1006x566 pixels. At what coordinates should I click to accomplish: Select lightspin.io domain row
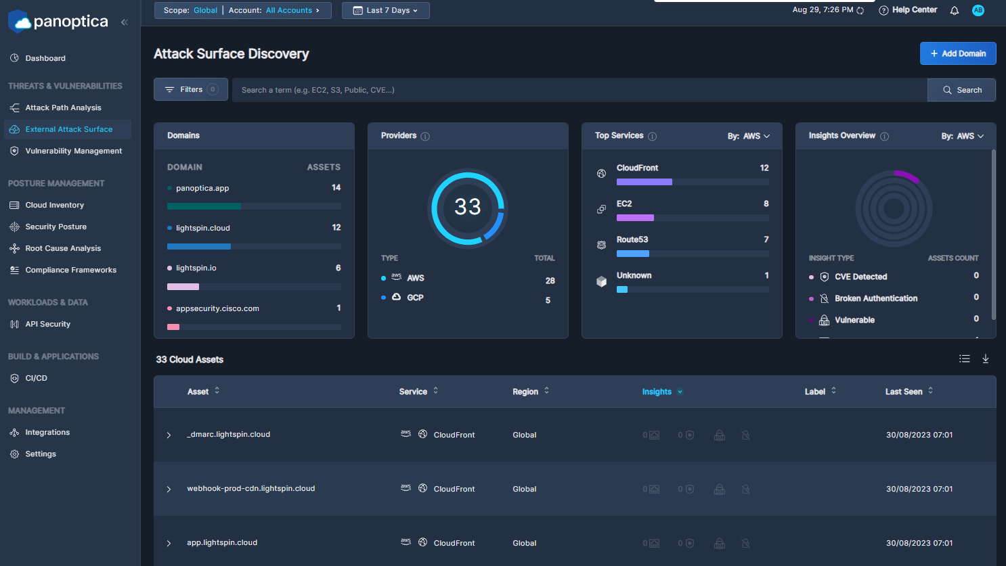[x=254, y=276]
